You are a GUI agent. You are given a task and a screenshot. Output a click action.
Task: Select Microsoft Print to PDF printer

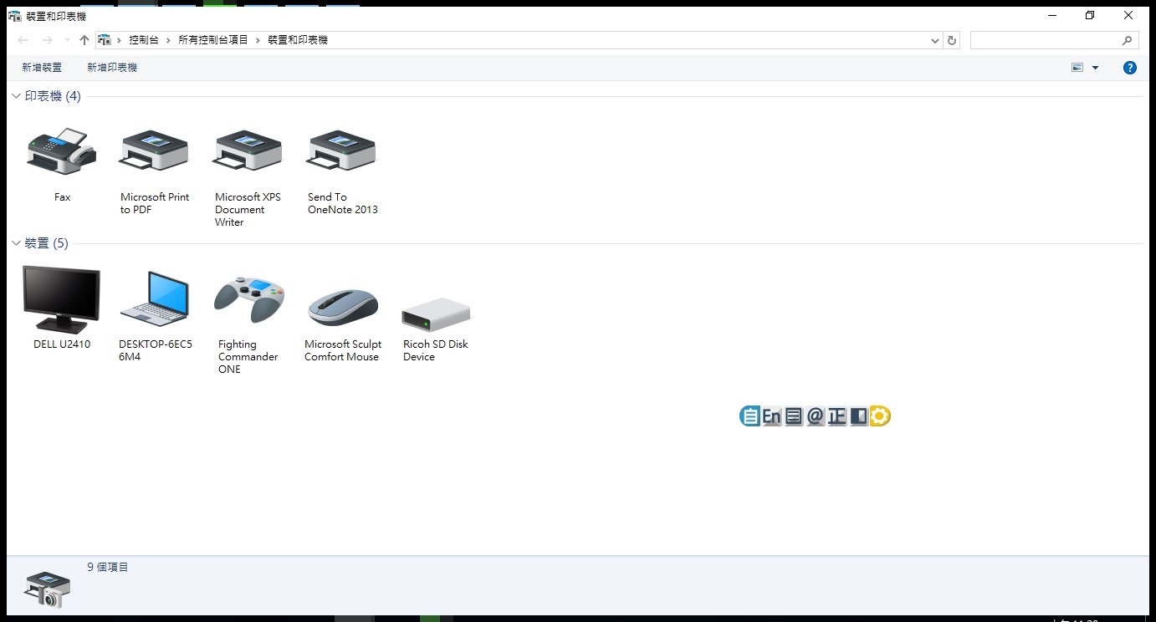pyautogui.click(x=155, y=152)
